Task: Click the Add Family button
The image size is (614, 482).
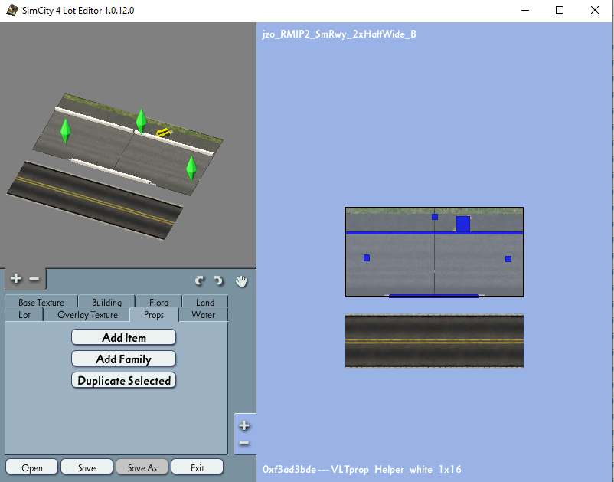Action: [x=124, y=359]
